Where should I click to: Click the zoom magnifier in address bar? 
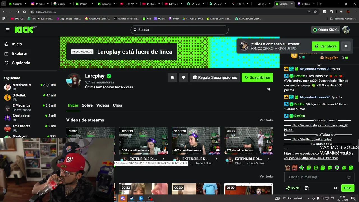pos(309,12)
